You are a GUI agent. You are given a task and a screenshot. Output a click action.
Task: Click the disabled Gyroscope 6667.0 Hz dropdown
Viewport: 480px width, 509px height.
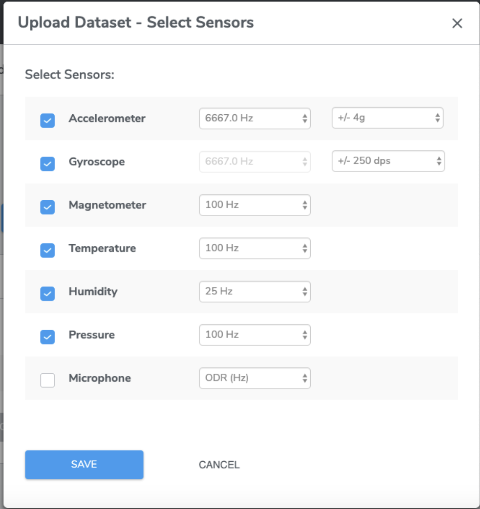(255, 162)
